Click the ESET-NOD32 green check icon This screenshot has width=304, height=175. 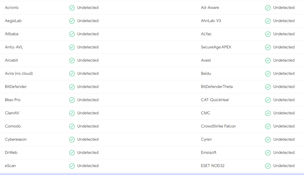point(268,166)
